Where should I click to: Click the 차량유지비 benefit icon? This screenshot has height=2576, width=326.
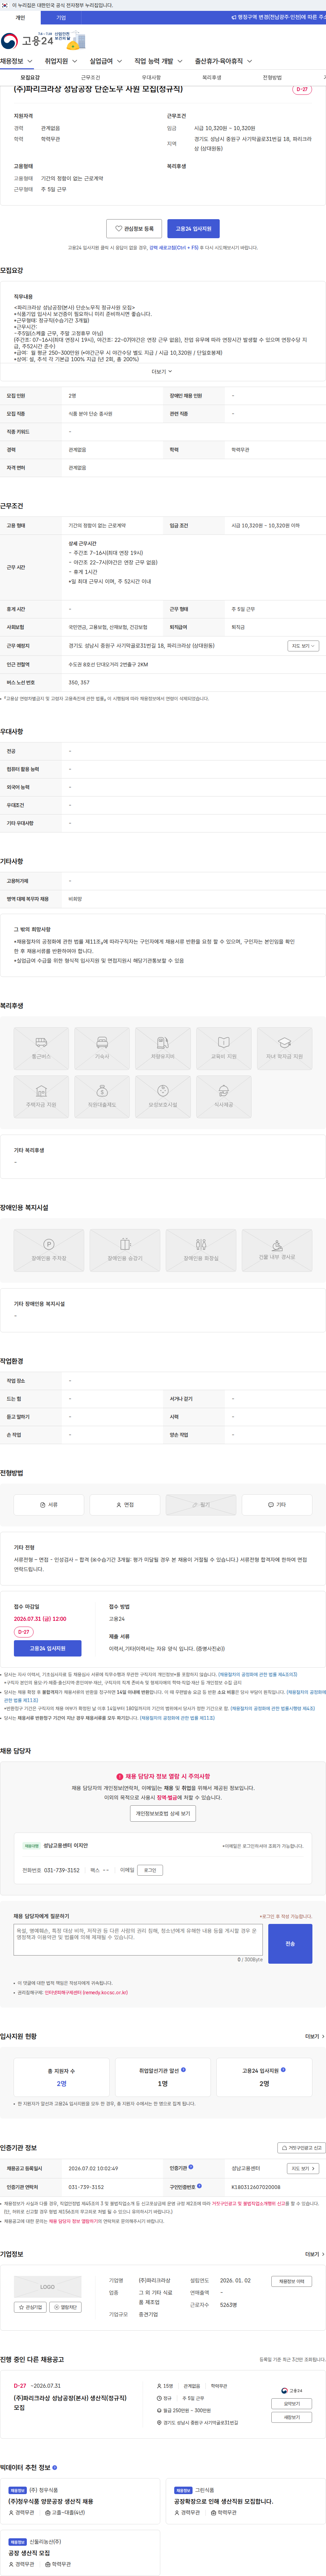(x=163, y=1048)
